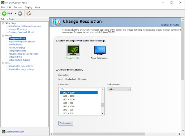Image resolution: width=185 pixels, height=136 pixels.
Task: Click main panel horizontal scroll left arrow
Action: tap(51, 134)
